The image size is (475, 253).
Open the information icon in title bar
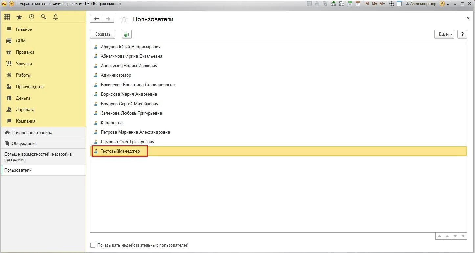442,4
